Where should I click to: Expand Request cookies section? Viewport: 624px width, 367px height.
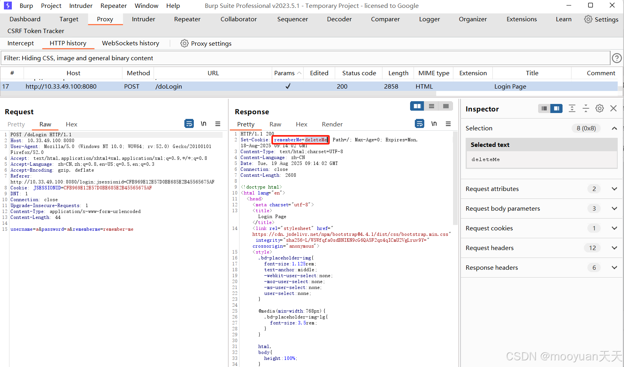coord(614,228)
